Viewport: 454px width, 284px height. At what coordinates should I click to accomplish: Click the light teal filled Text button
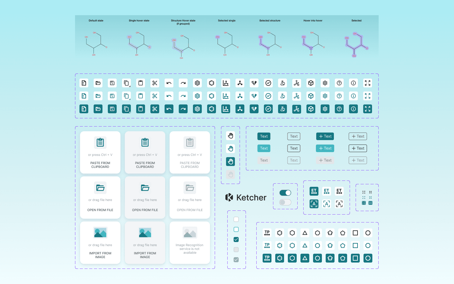click(264, 148)
